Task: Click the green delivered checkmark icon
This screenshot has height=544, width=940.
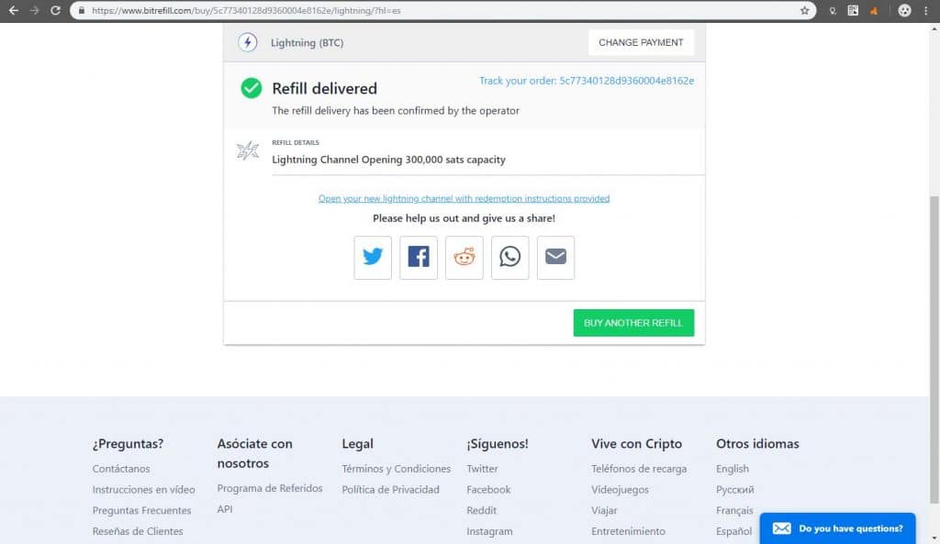Action: 252,88
